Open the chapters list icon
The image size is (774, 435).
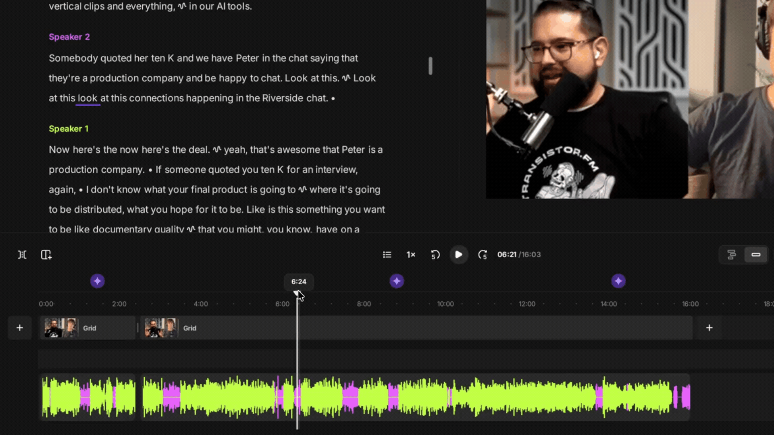coord(387,255)
